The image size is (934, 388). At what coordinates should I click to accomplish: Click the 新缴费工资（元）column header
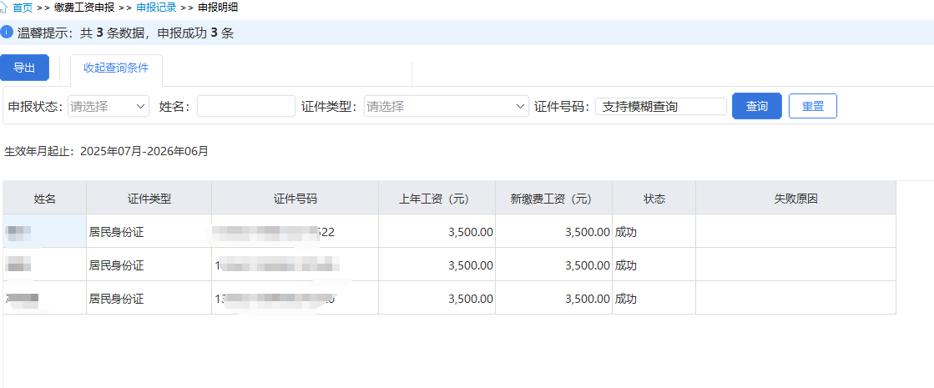point(553,199)
